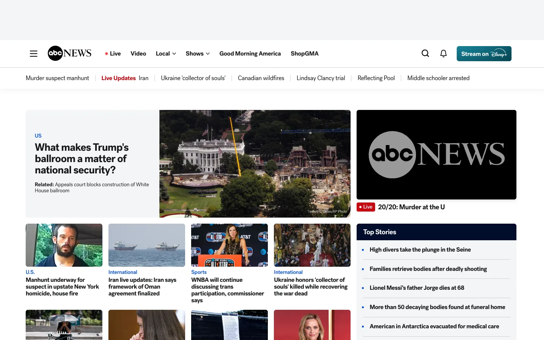Open High divers take the plunge story

click(420, 250)
